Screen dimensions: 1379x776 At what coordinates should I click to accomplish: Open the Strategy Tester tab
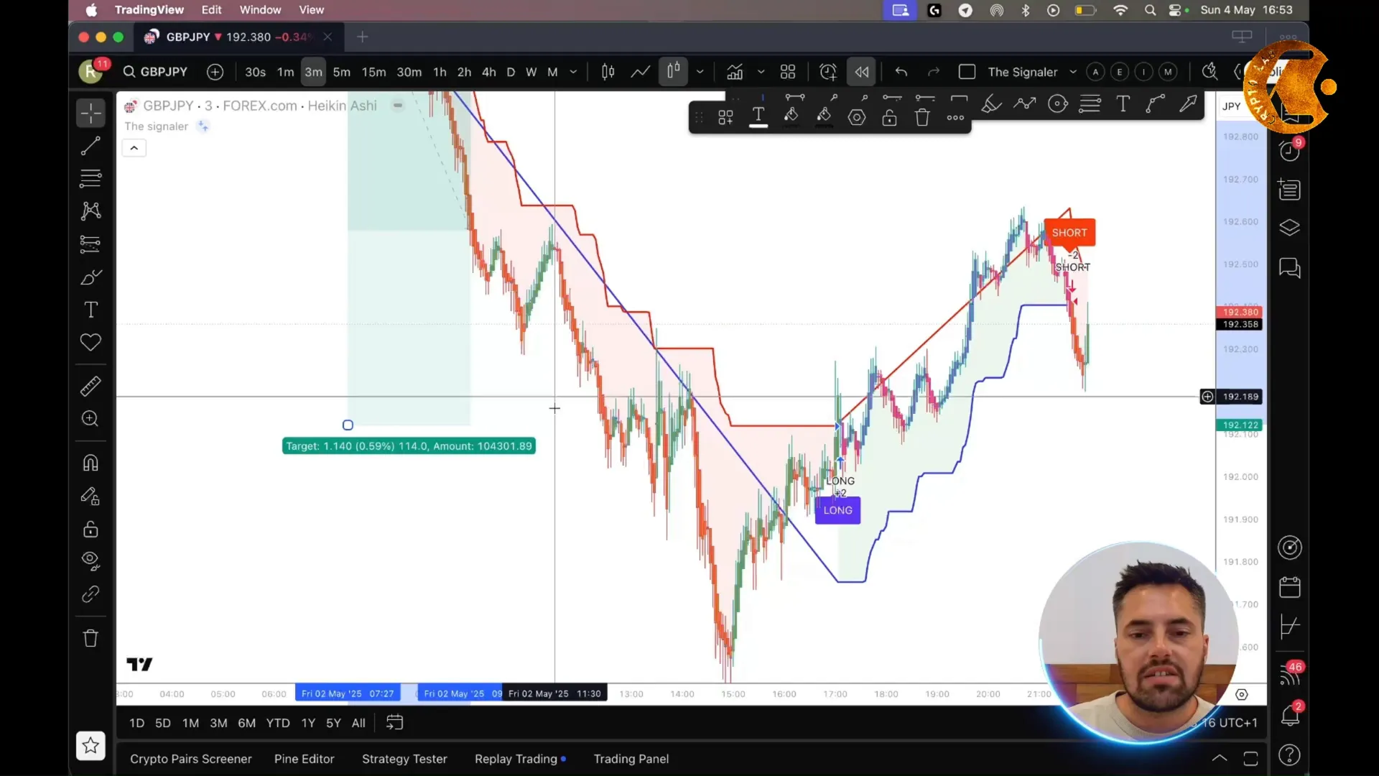[x=404, y=759]
